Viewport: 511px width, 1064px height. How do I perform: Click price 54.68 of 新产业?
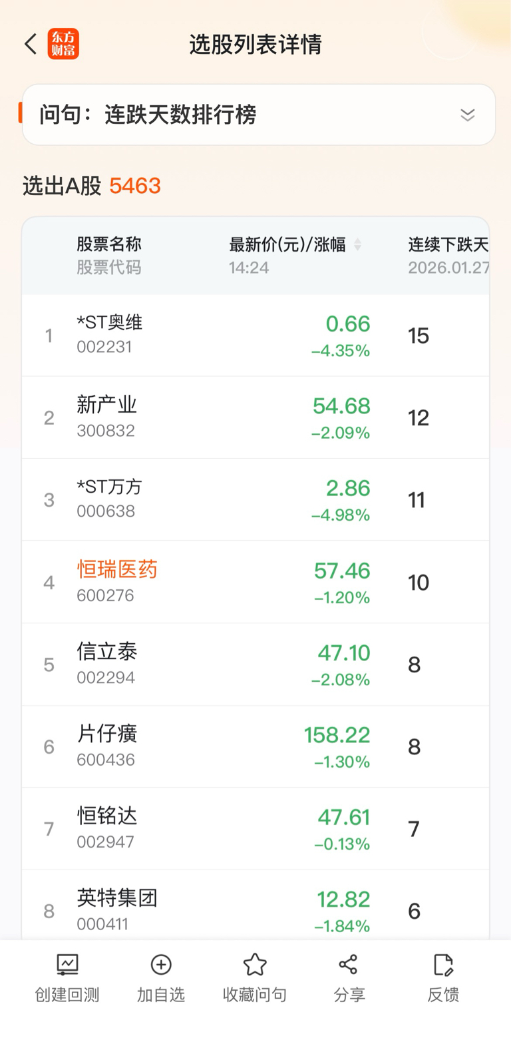[x=341, y=405]
